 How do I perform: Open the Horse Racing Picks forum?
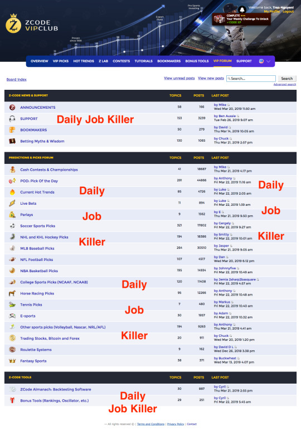37,293
